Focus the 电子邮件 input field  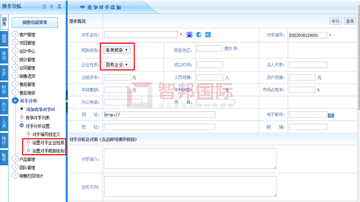(x=308, y=114)
